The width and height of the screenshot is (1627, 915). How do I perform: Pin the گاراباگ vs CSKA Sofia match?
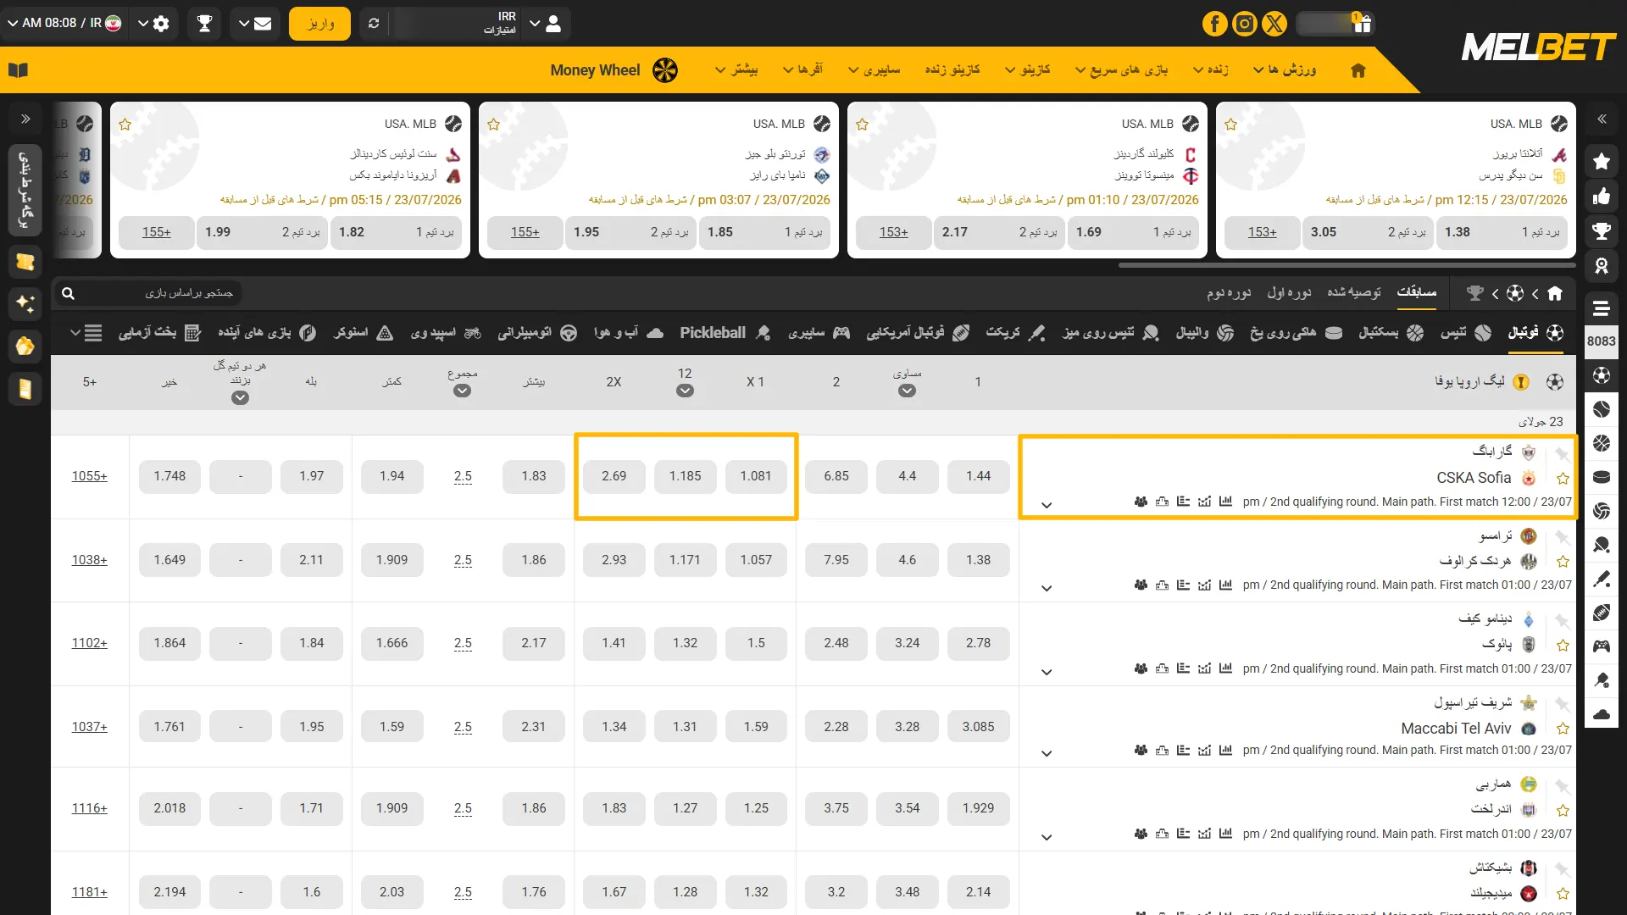[x=1563, y=455]
